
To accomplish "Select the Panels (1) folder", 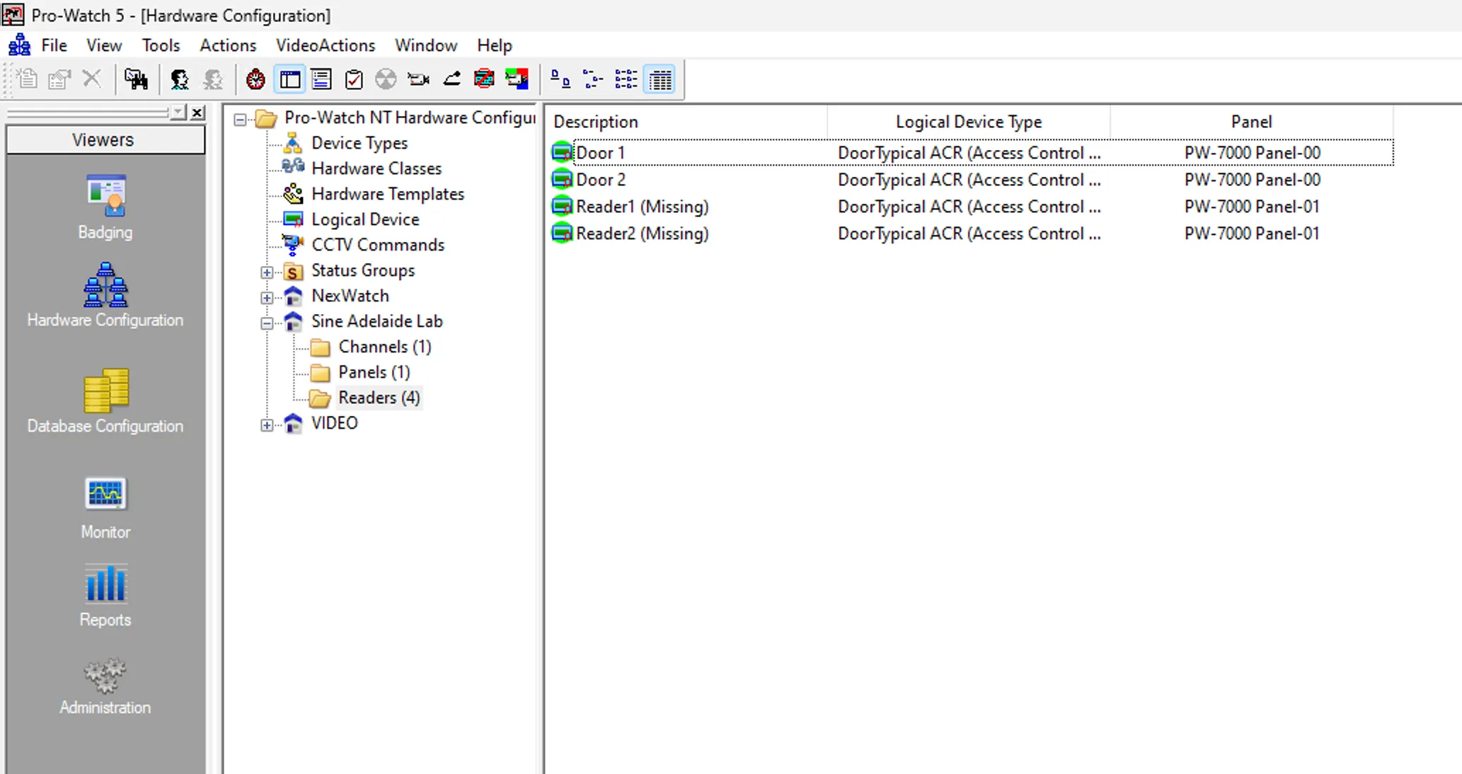I will 374,372.
